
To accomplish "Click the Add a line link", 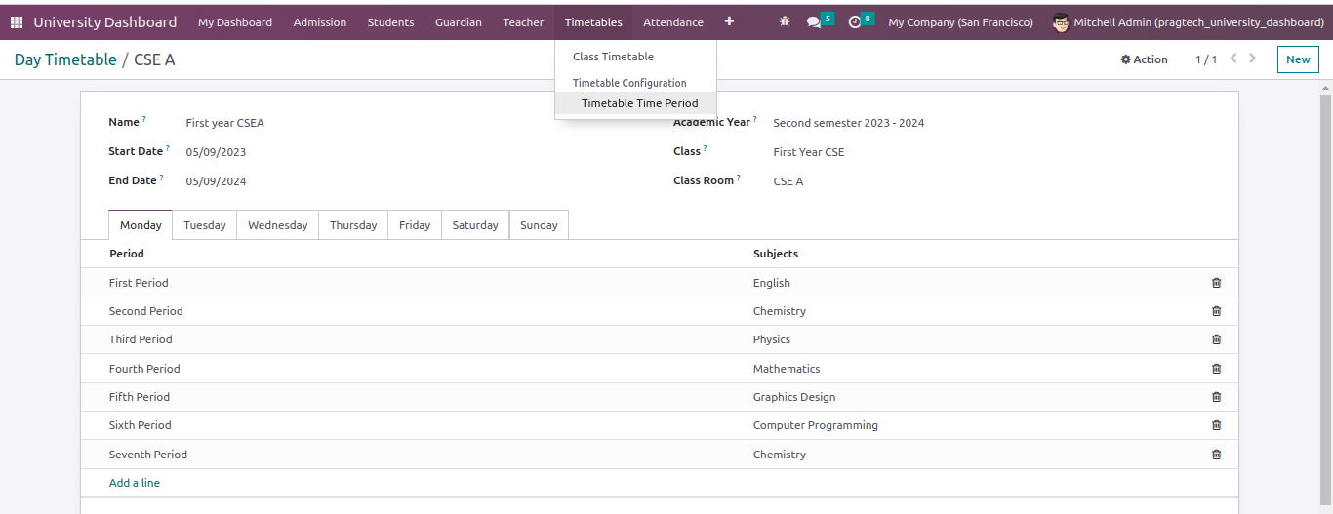I will point(135,483).
